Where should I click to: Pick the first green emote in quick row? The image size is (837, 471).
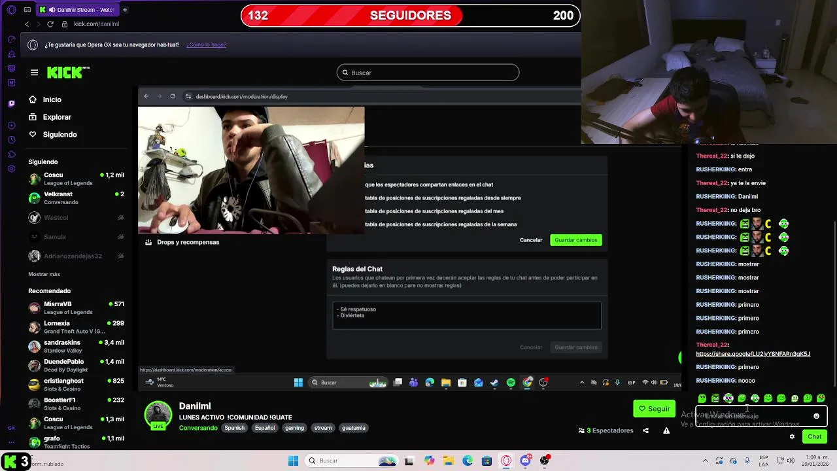(x=702, y=398)
